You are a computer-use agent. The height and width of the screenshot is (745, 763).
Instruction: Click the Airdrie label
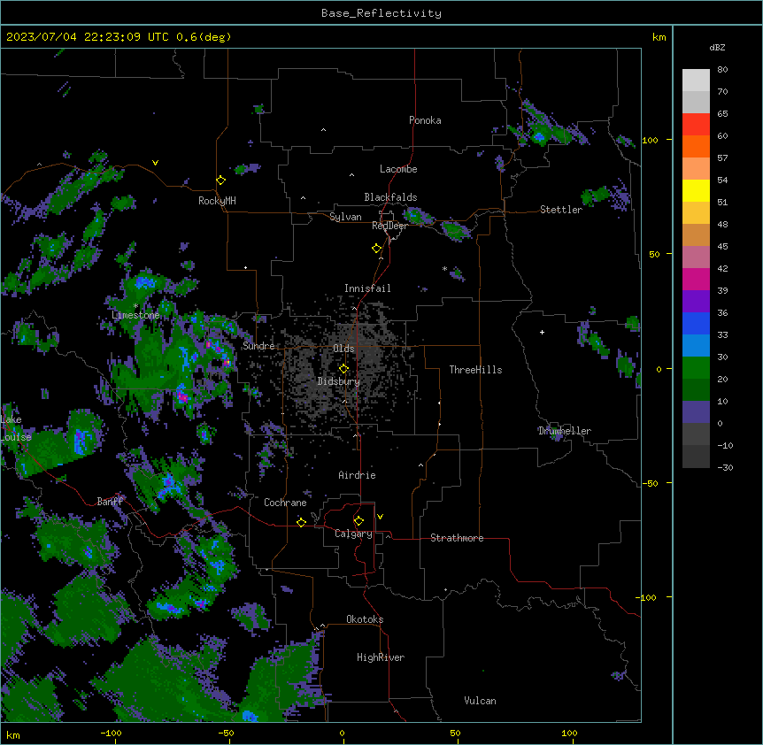point(357,475)
